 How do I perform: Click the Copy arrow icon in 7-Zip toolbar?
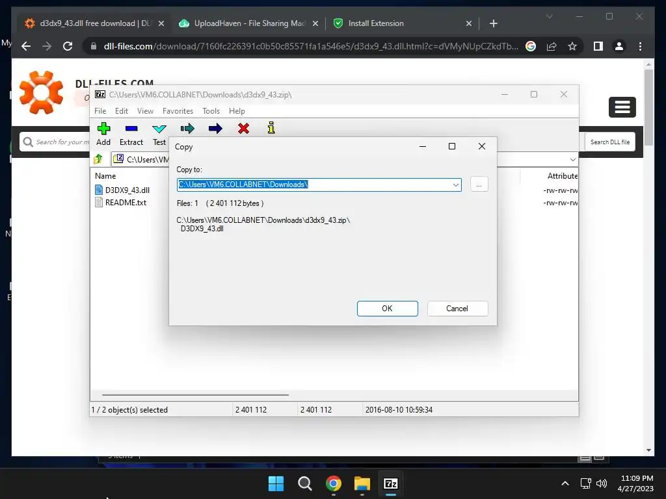click(187, 129)
